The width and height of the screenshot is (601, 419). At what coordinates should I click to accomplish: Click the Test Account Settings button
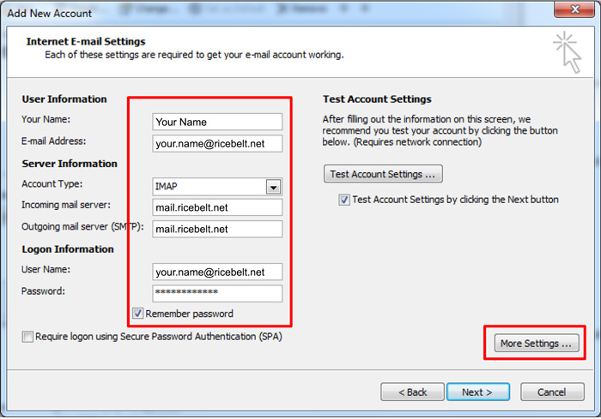(382, 174)
